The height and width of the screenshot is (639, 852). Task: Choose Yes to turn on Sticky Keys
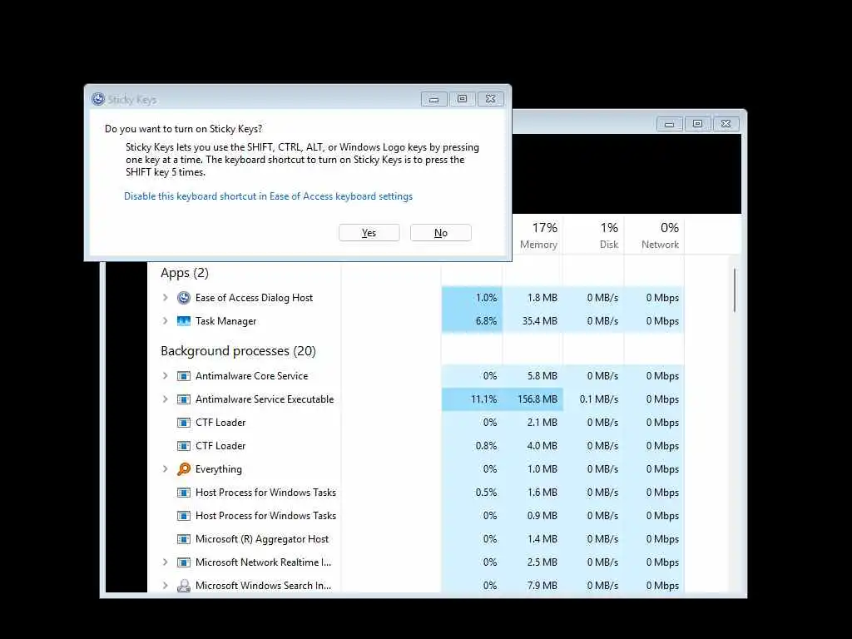[369, 233]
